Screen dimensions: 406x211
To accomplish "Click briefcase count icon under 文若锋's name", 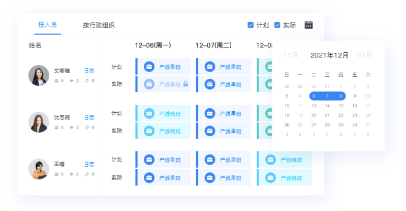I will pyautogui.click(x=57, y=80).
